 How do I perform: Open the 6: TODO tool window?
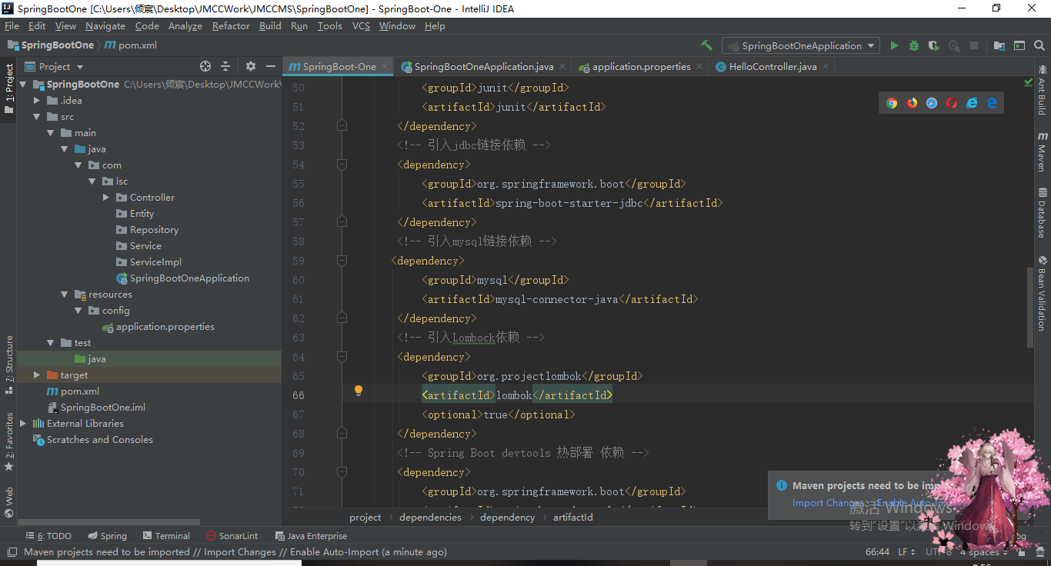[x=48, y=536]
